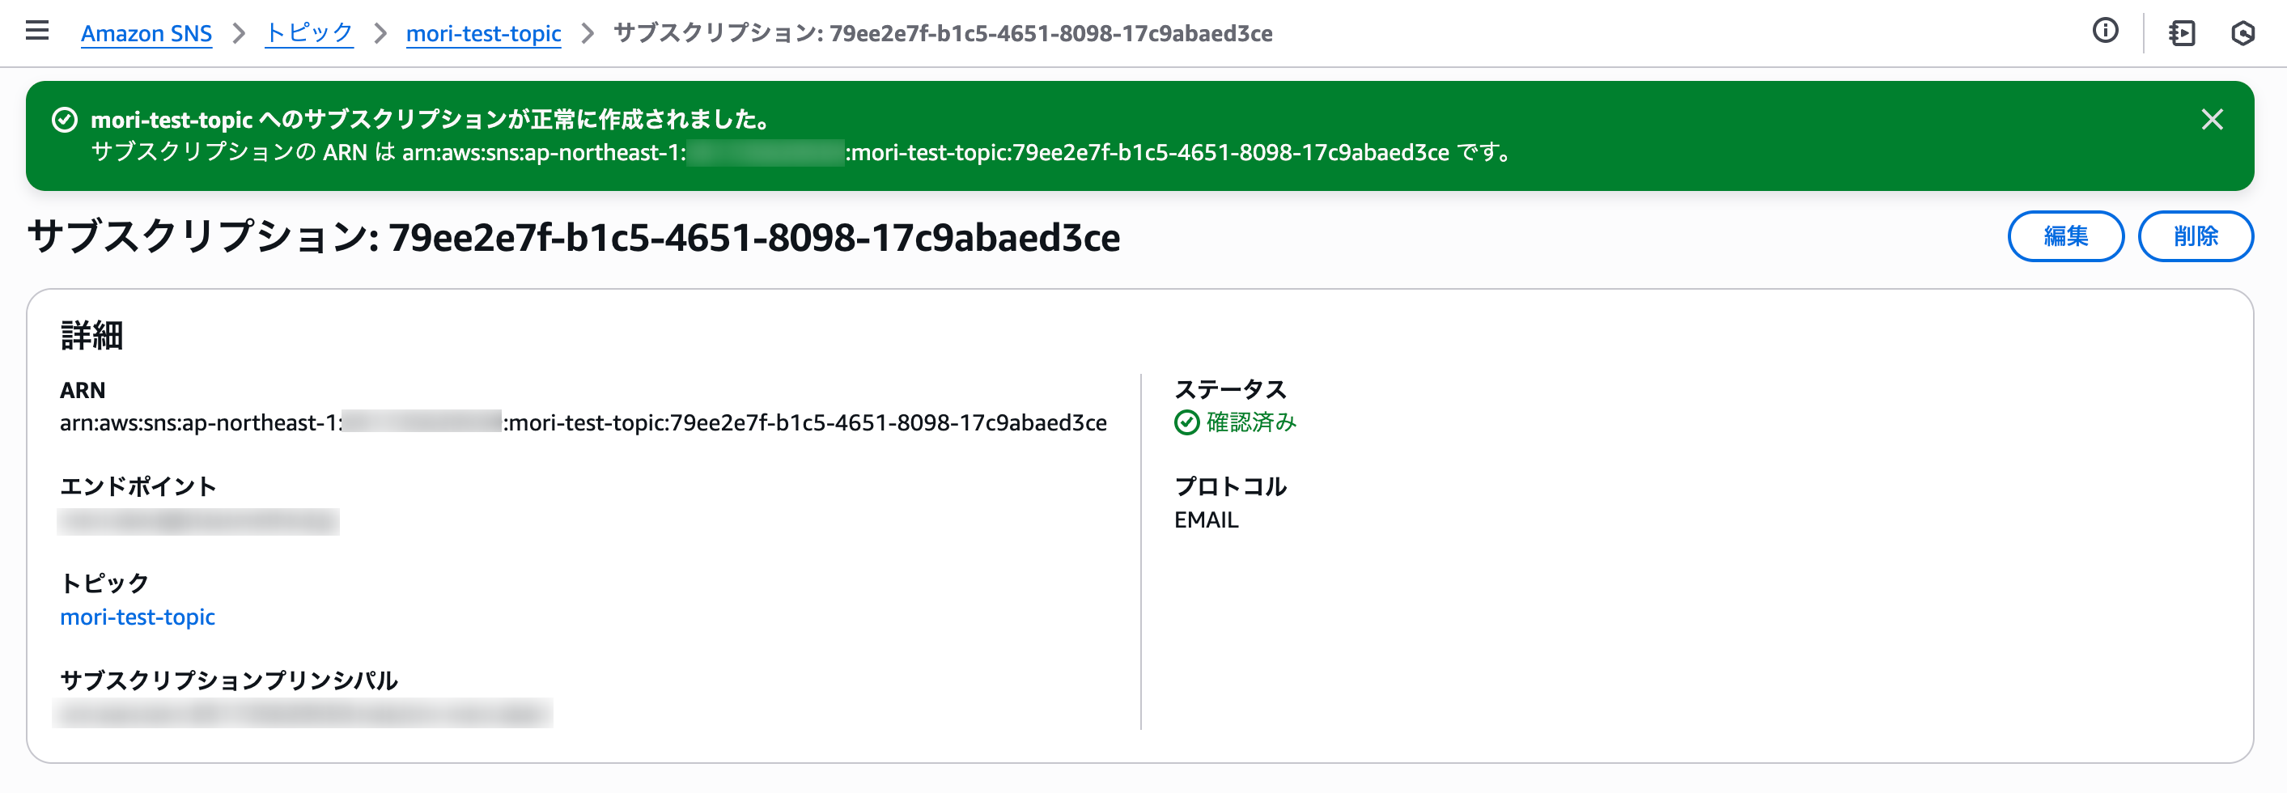This screenshot has width=2287, height=793.
Task: Open the hexagon settings icon
Action: tap(2242, 33)
